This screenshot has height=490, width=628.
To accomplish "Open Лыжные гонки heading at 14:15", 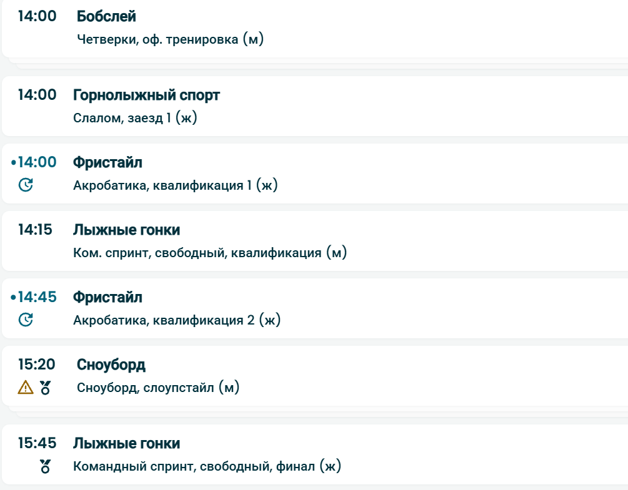I will click(x=126, y=230).
